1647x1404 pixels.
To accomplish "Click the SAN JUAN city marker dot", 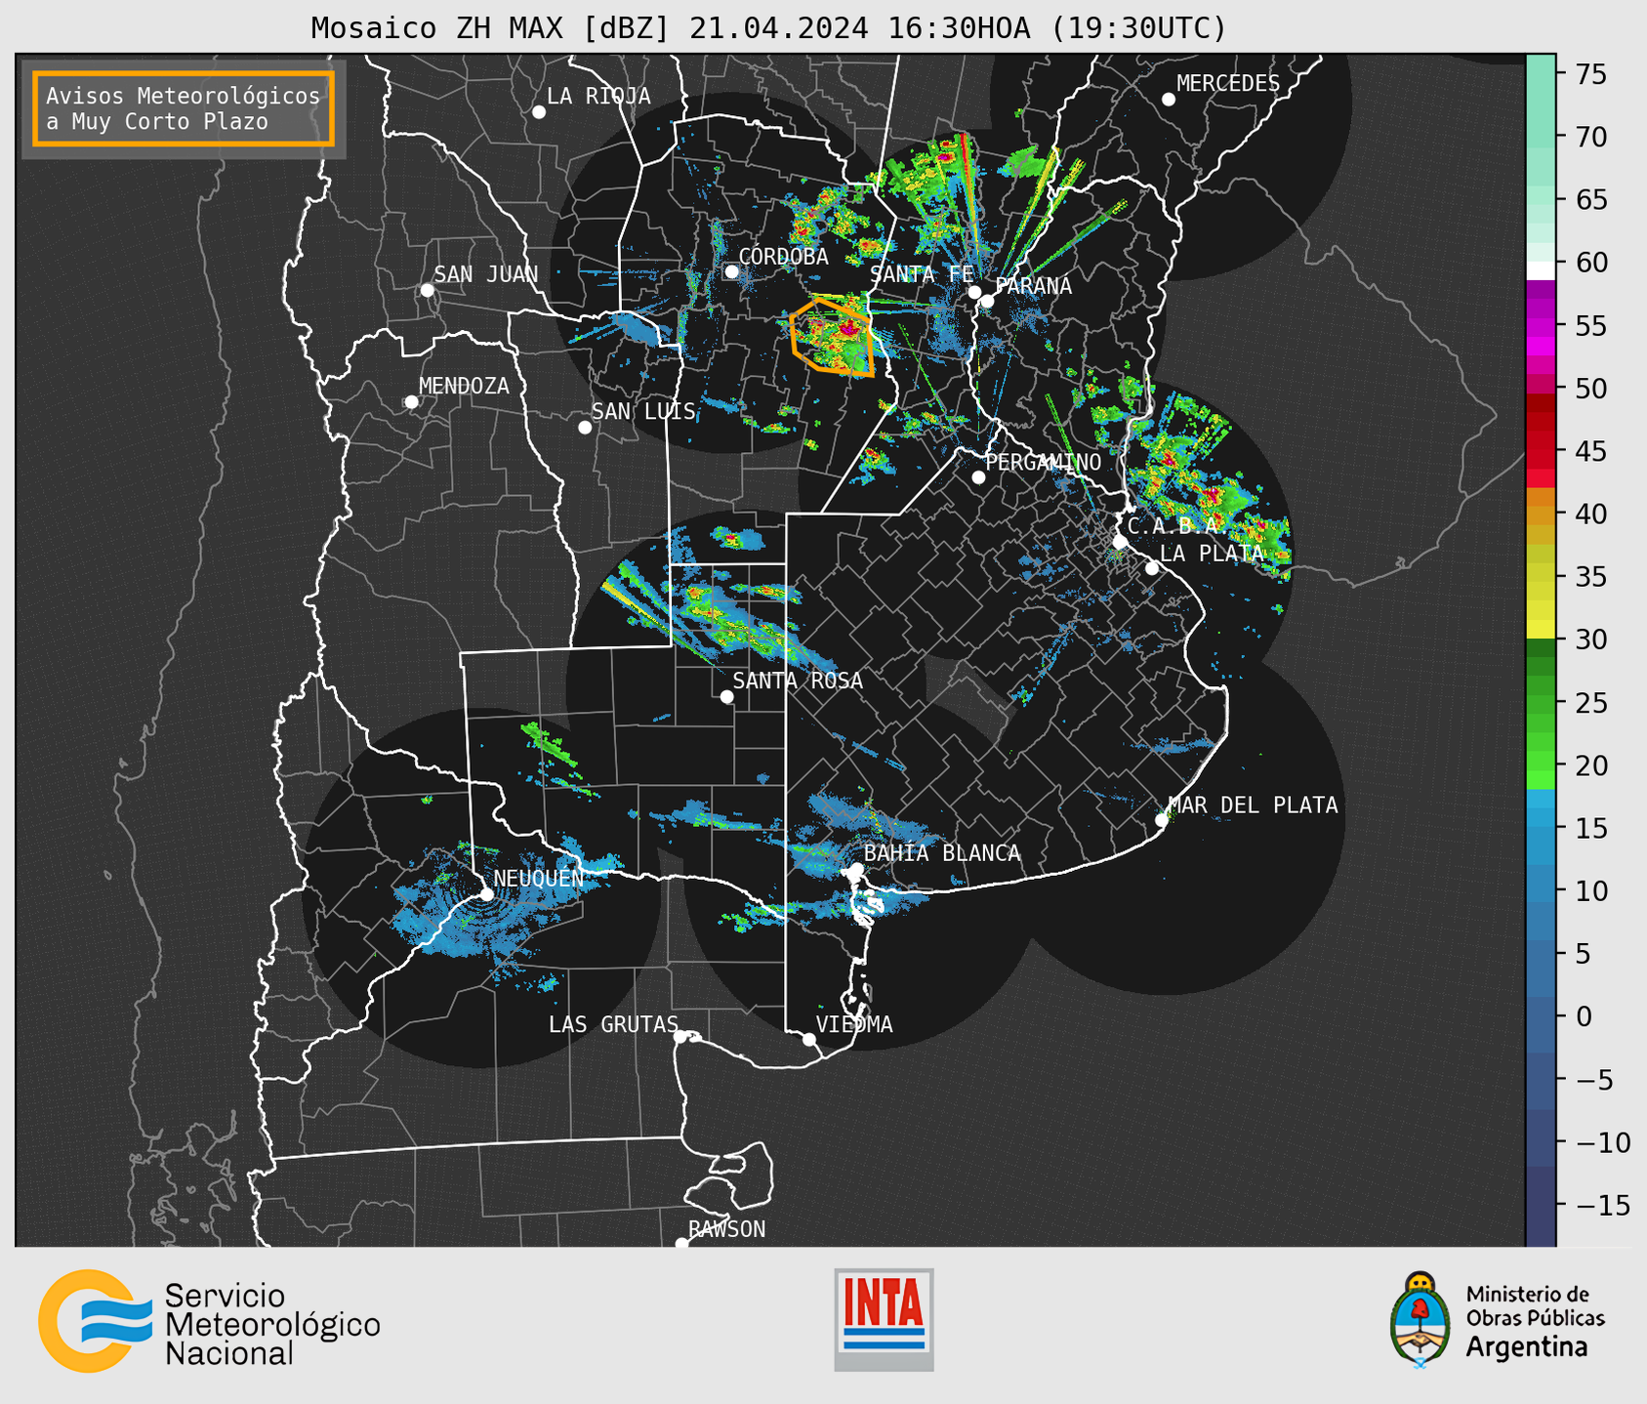I will point(427,290).
